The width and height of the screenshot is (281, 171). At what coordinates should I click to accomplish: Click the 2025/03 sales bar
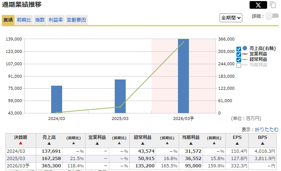tap(120, 96)
